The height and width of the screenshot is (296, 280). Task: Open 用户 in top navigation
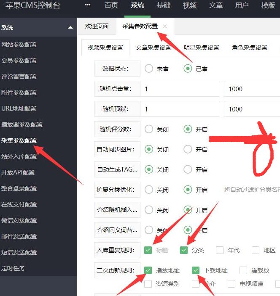242,5
